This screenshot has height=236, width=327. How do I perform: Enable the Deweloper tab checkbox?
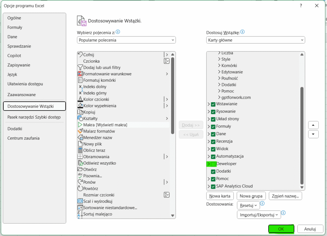pyautogui.click(x=213, y=164)
